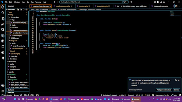
Task: Refresh the Explorer file tree
Action: click(x=24, y=10)
